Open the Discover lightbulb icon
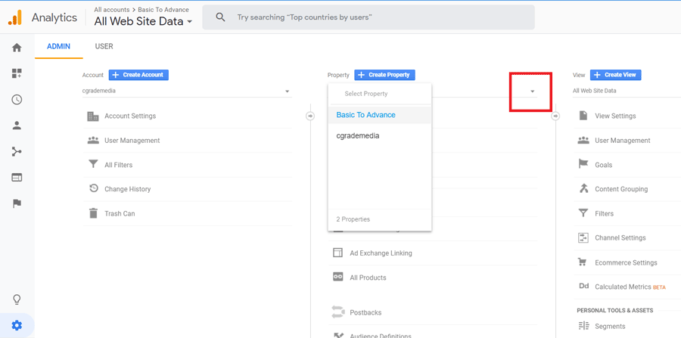Image resolution: width=681 pixels, height=338 pixels. [17, 299]
